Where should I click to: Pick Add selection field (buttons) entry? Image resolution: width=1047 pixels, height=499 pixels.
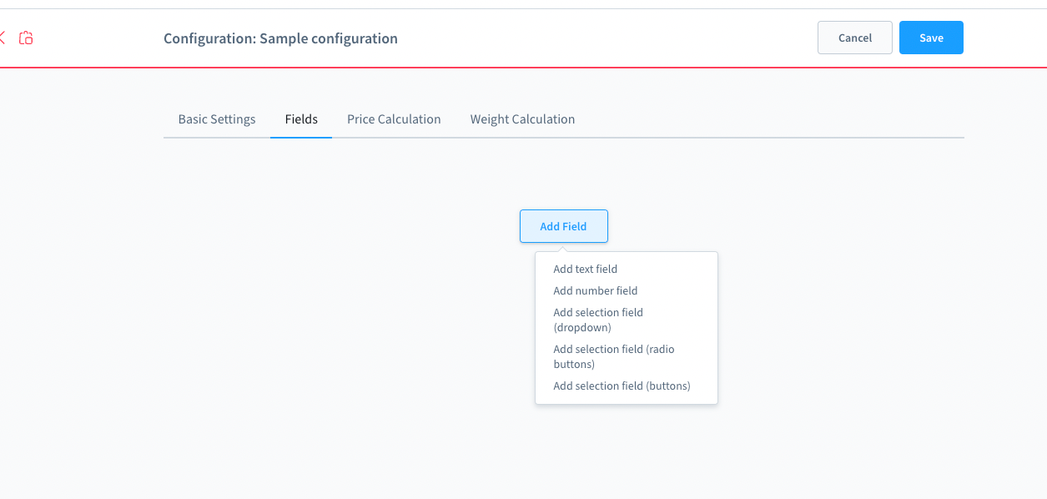click(x=622, y=386)
